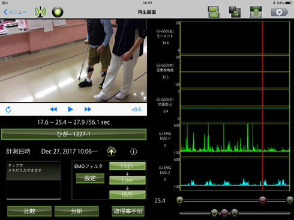
Task: Select the yellow start handle on upper slider
Action: point(179,200)
